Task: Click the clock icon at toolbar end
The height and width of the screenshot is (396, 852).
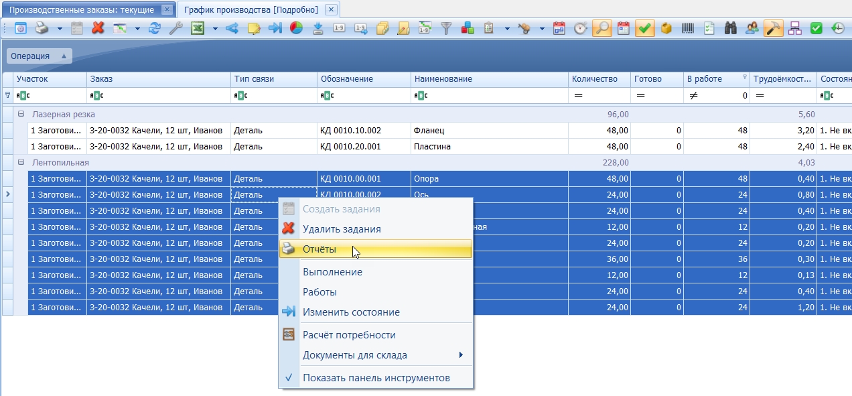Action: pyautogui.click(x=837, y=28)
